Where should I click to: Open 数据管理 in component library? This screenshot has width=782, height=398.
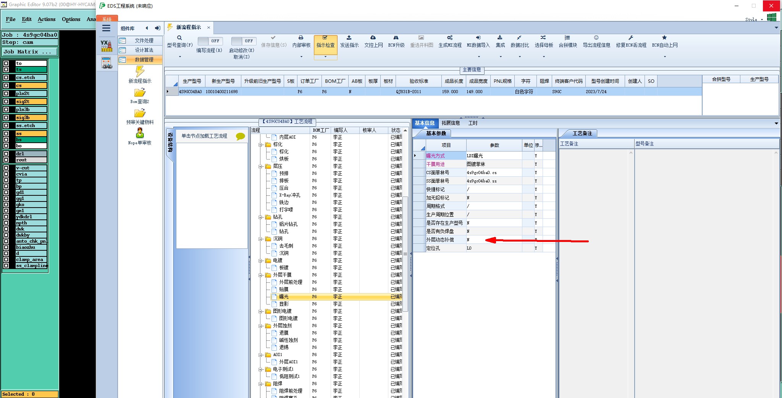point(140,60)
